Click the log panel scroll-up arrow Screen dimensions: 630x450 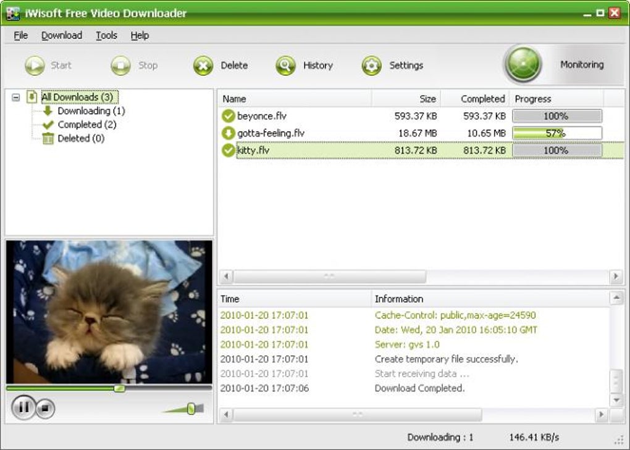click(616, 298)
